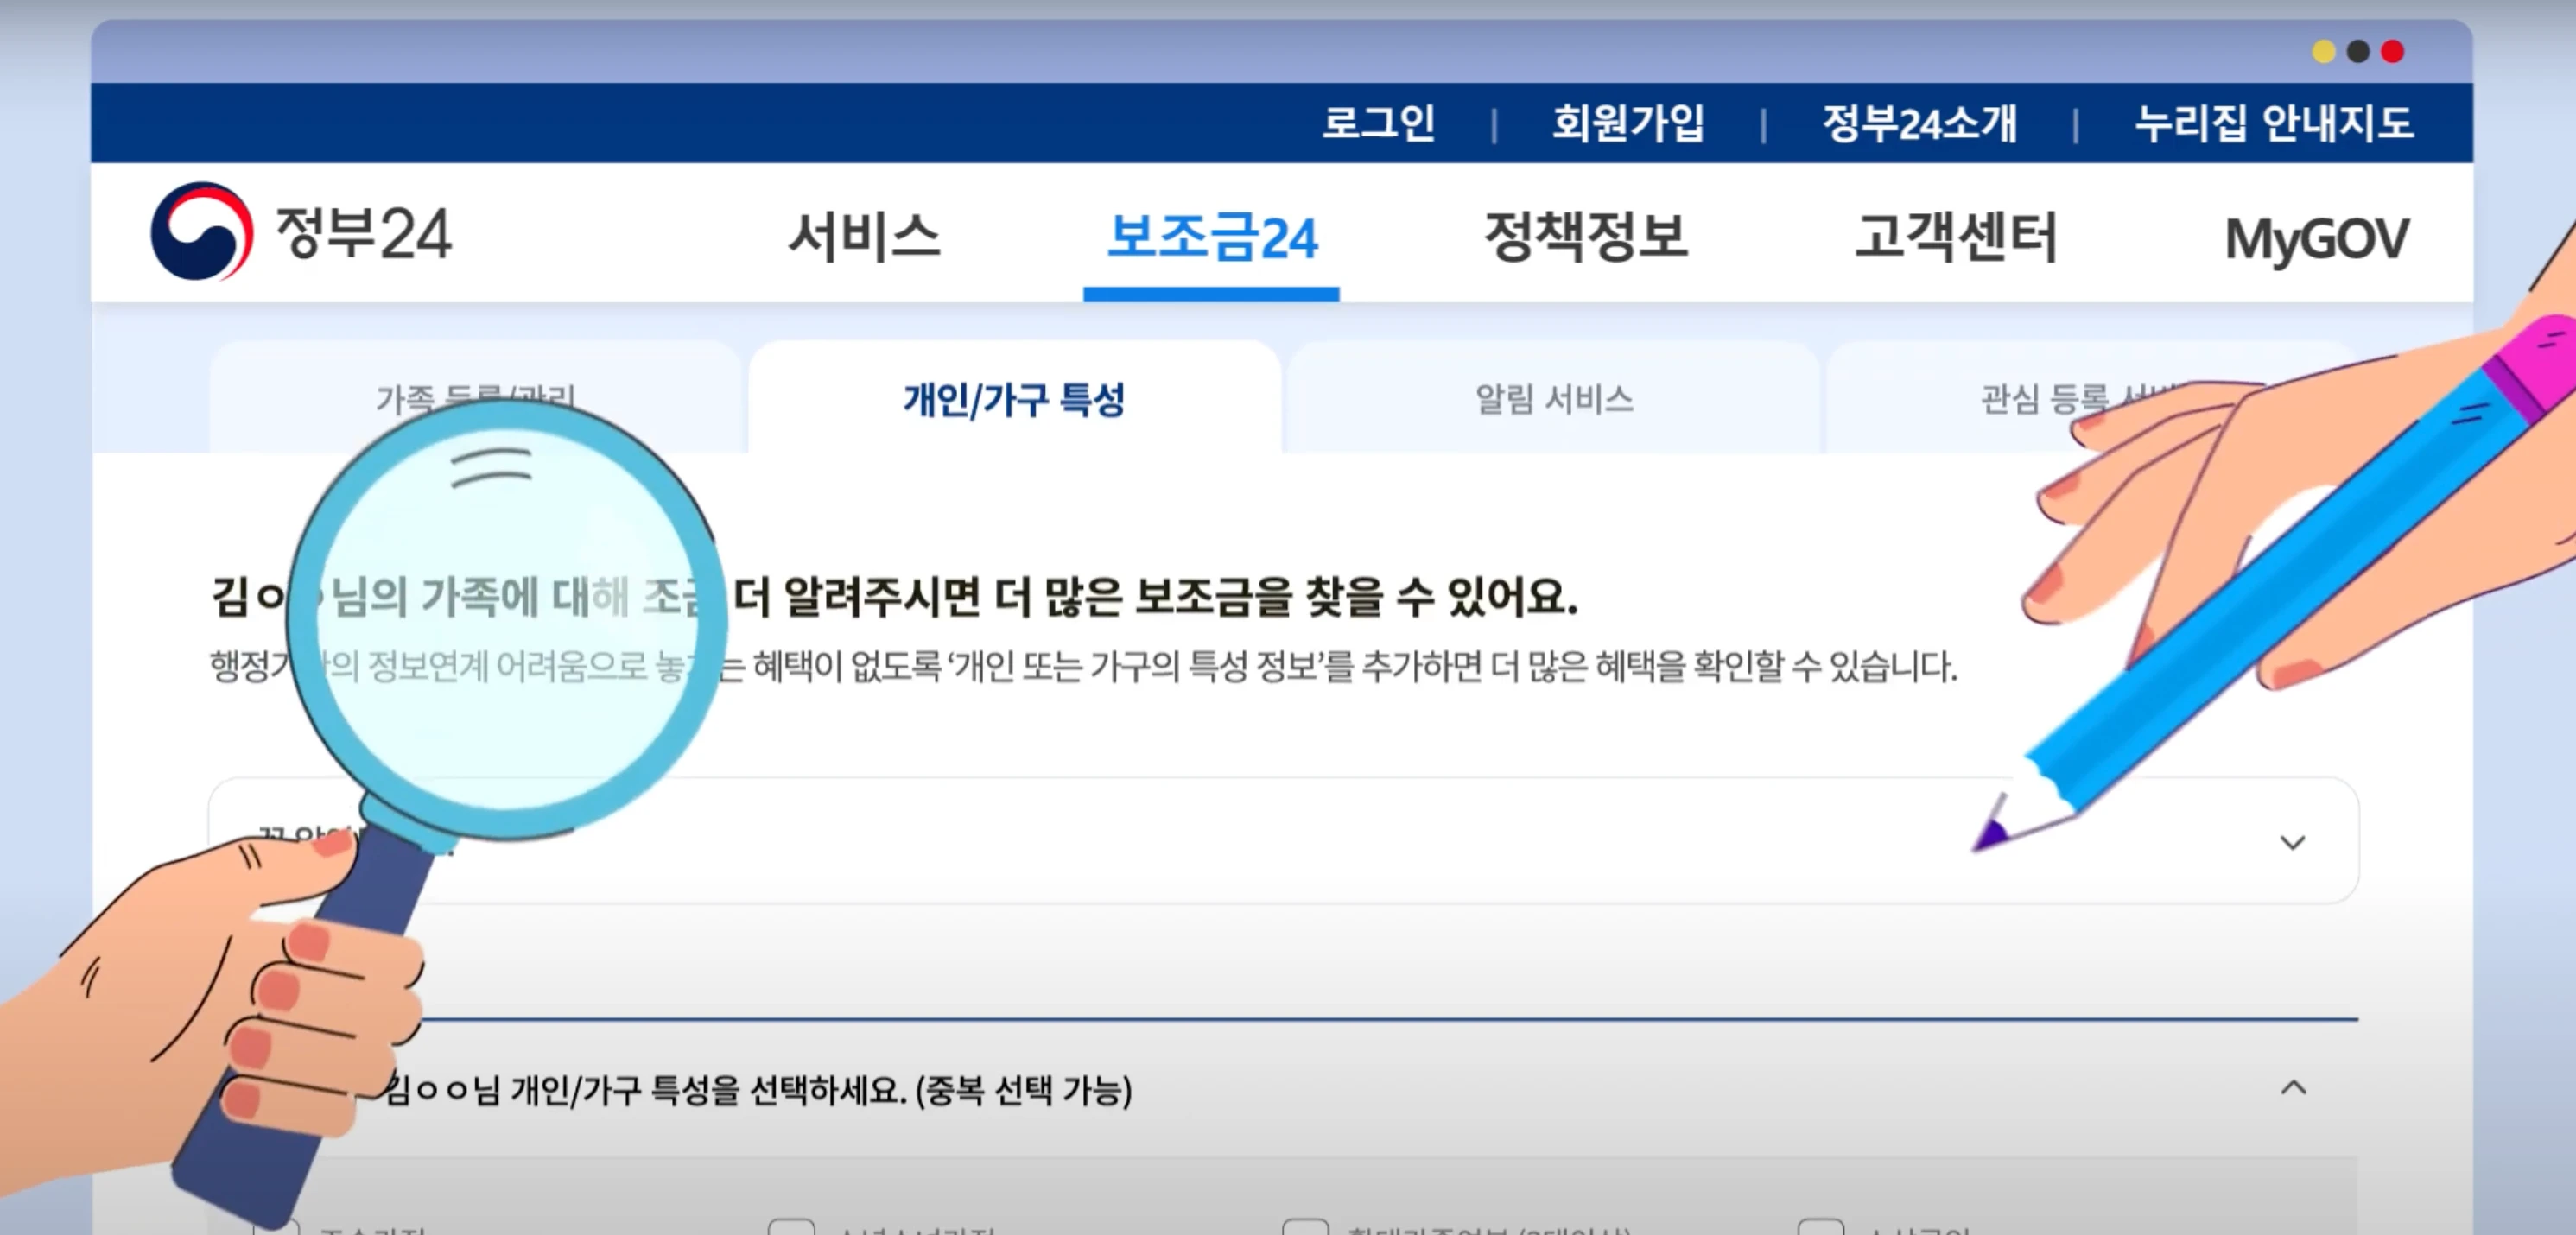The height and width of the screenshot is (1235, 2576).
Task: Collapse the 개인/가구 특성을 선택하세요 section
Action: click(2293, 1087)
